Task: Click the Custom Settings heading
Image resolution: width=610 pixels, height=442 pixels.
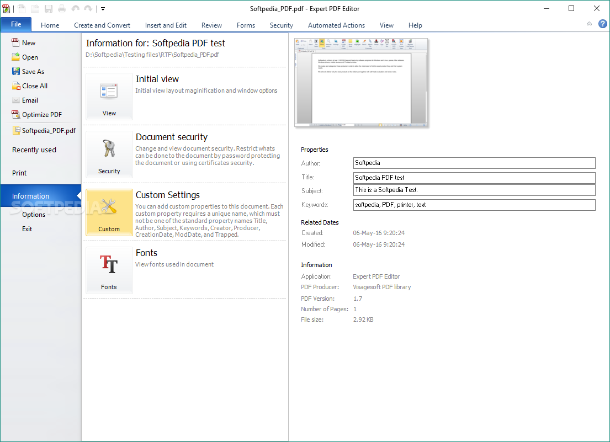Action: pos(168,195)
